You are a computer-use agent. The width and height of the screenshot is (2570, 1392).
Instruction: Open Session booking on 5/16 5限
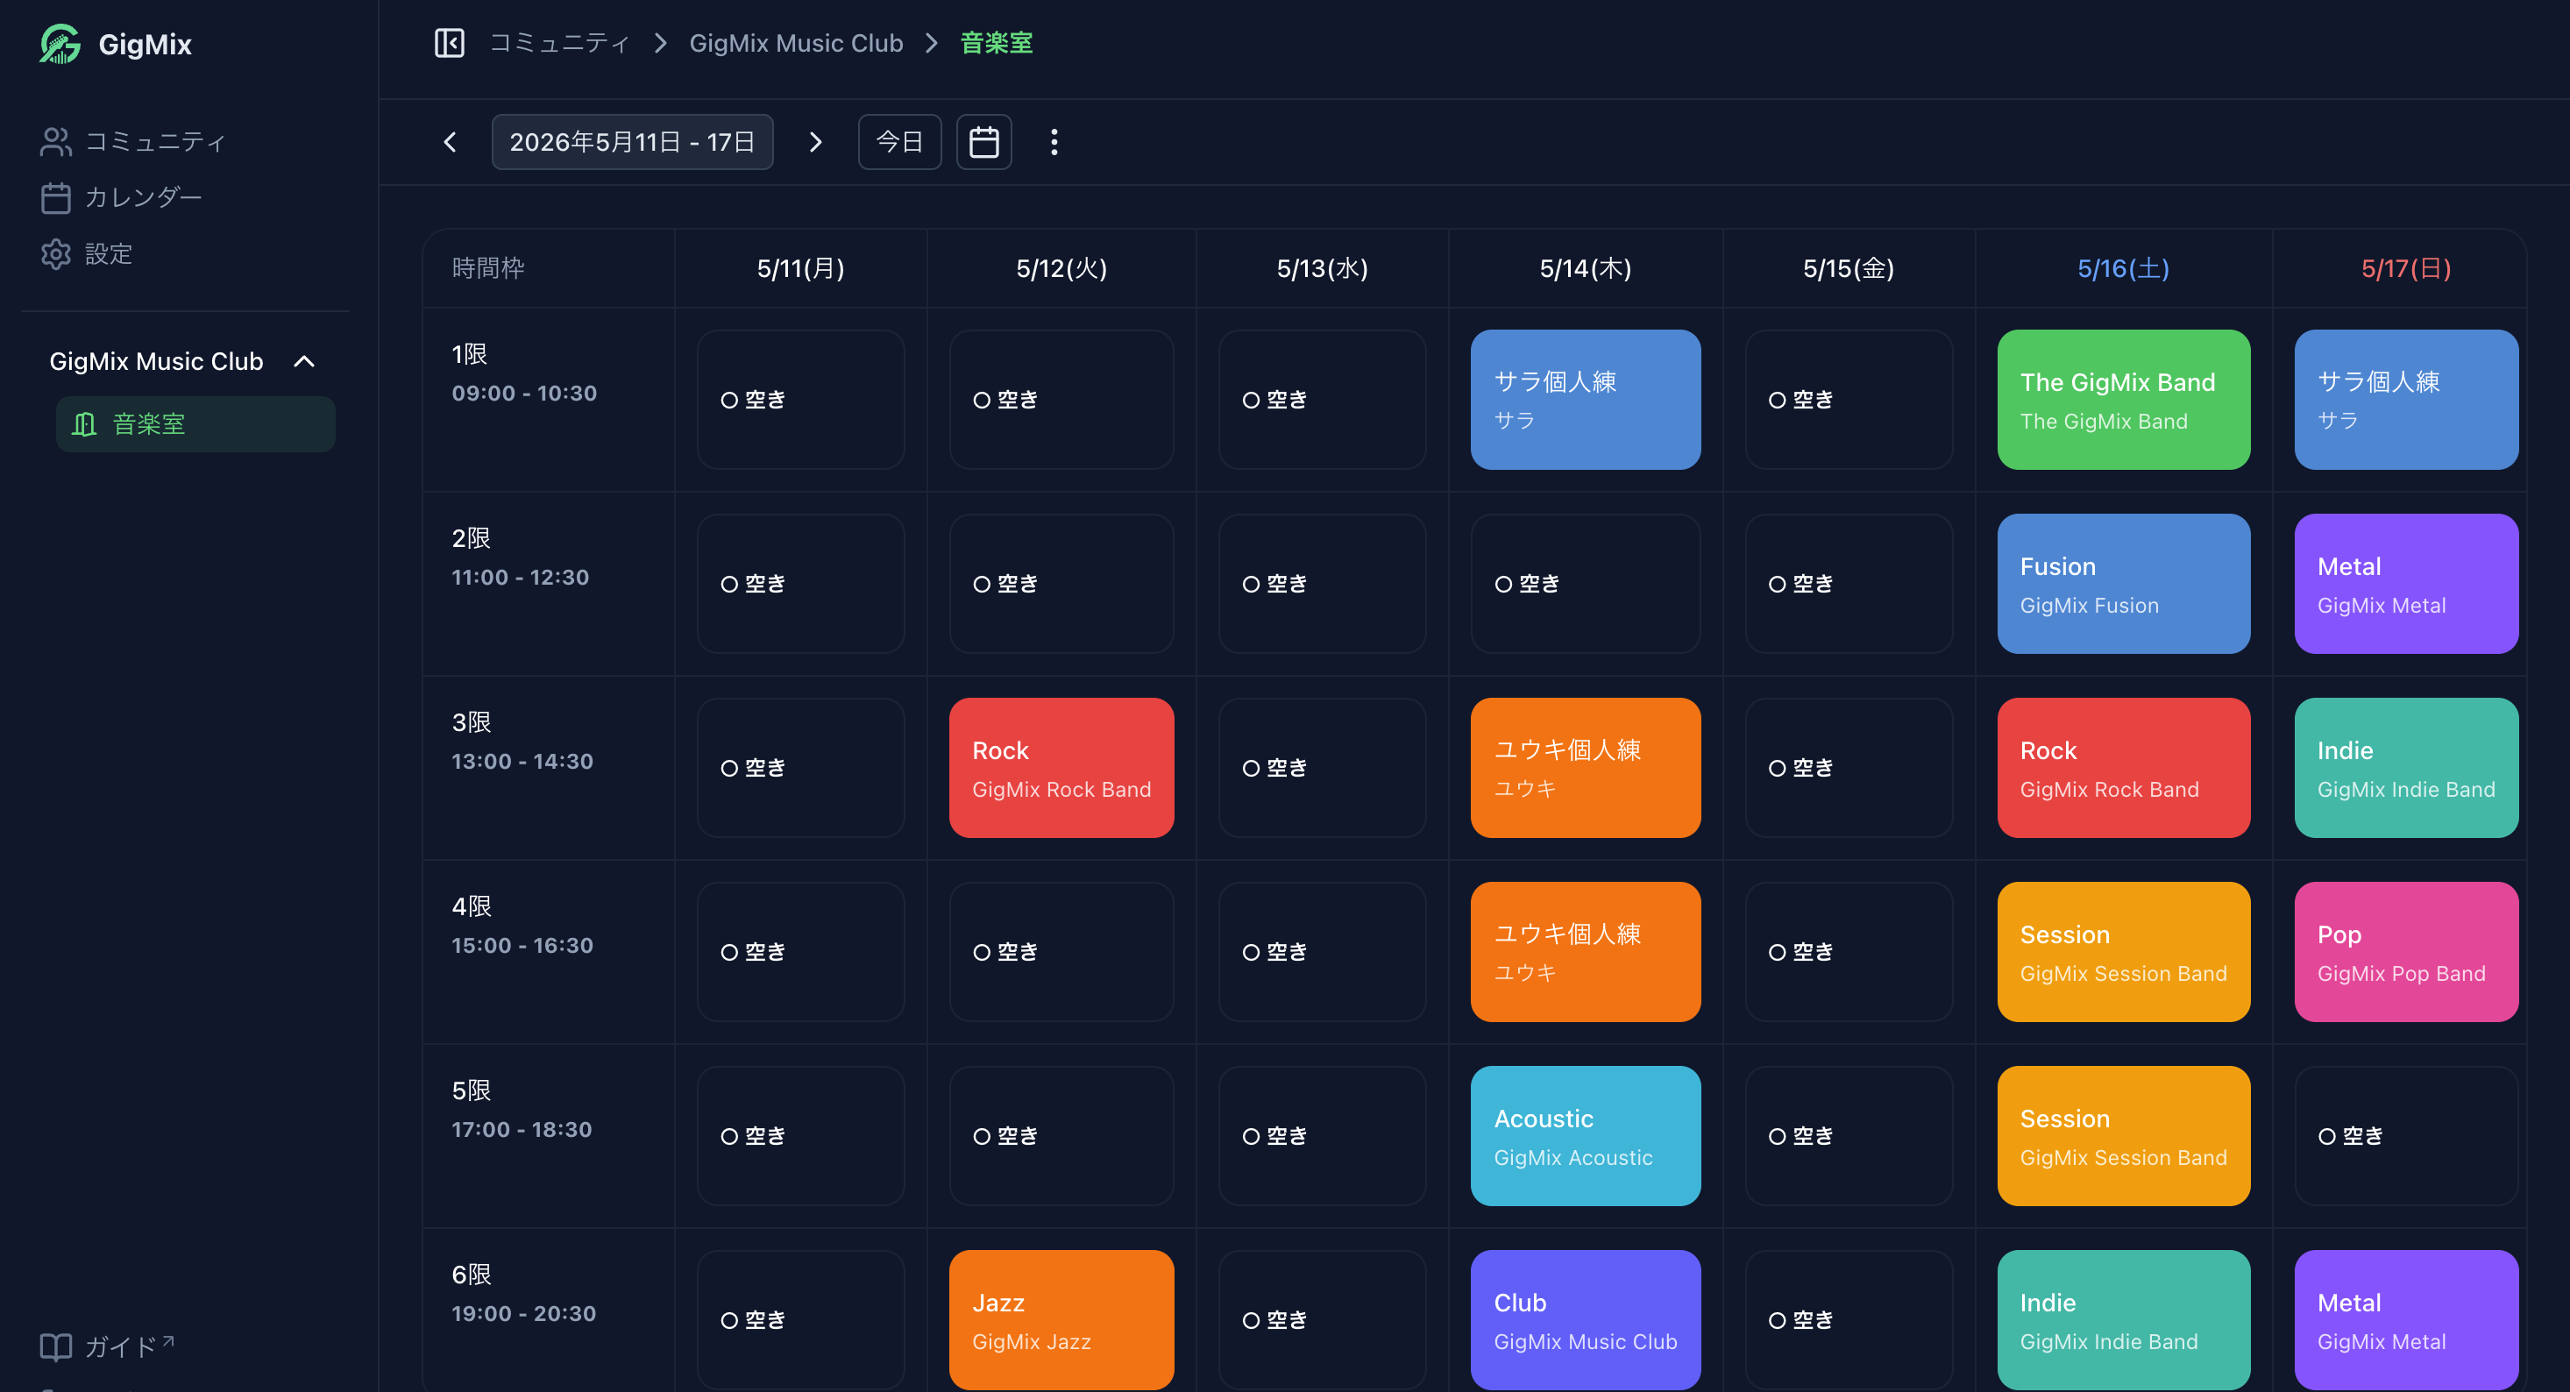click(2123, 1135)
